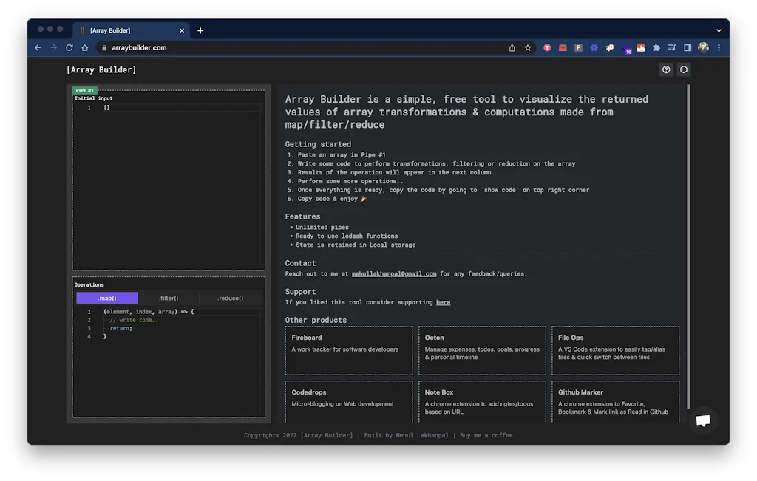Click 'Built by Mehul Lakhanpal' in footer
Viewport: 757px width, 481px height.
click(x=406, y=436)
